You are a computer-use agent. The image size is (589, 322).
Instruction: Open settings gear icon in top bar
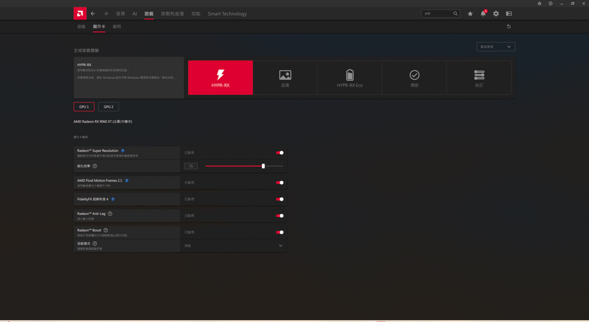point(496,14)
